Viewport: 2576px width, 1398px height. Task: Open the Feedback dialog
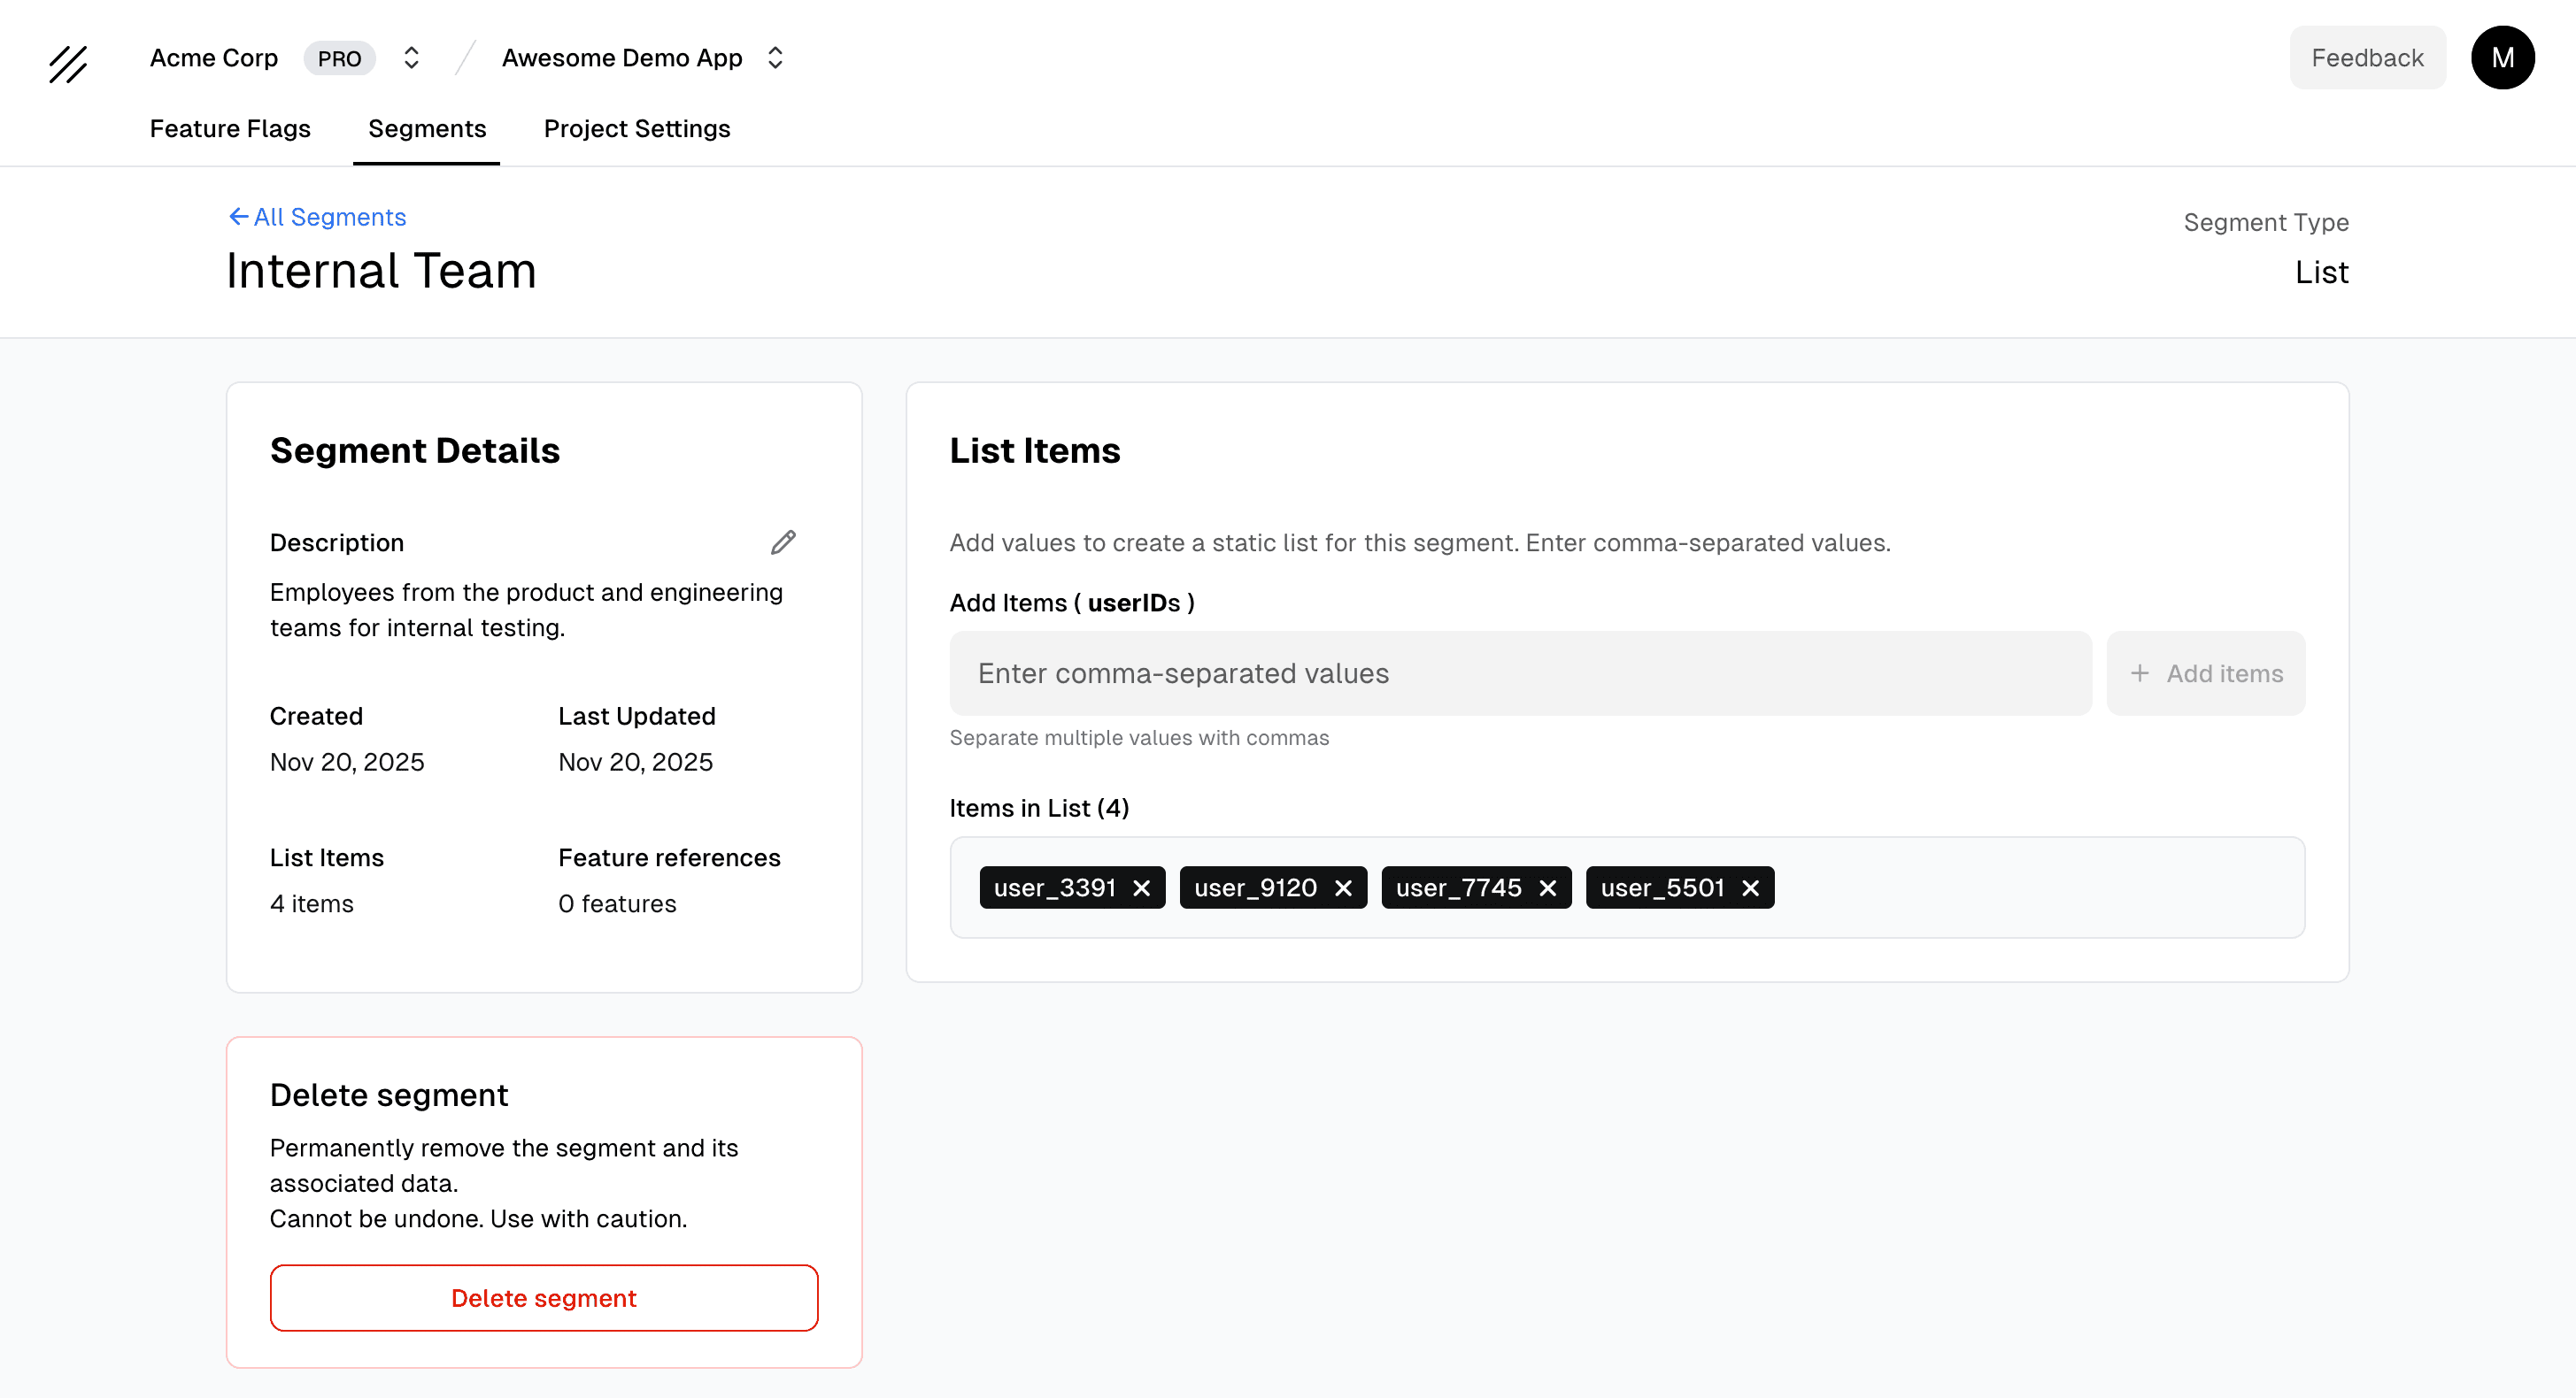coord(2367,57)
